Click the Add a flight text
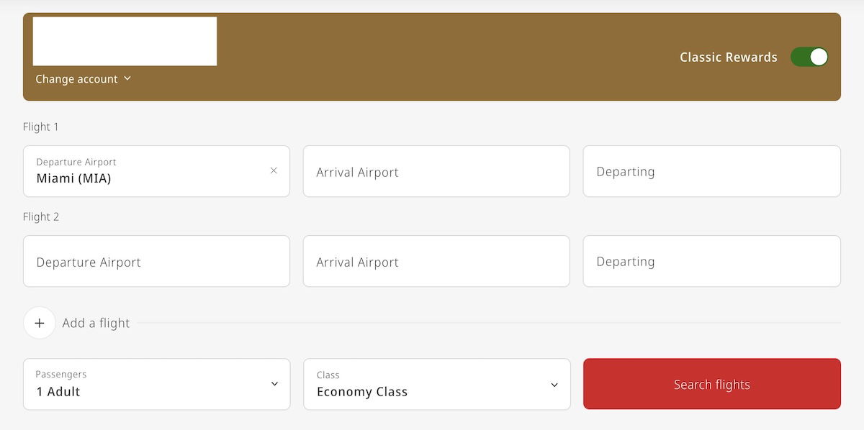The image size is (864, 430). [96, 324]
